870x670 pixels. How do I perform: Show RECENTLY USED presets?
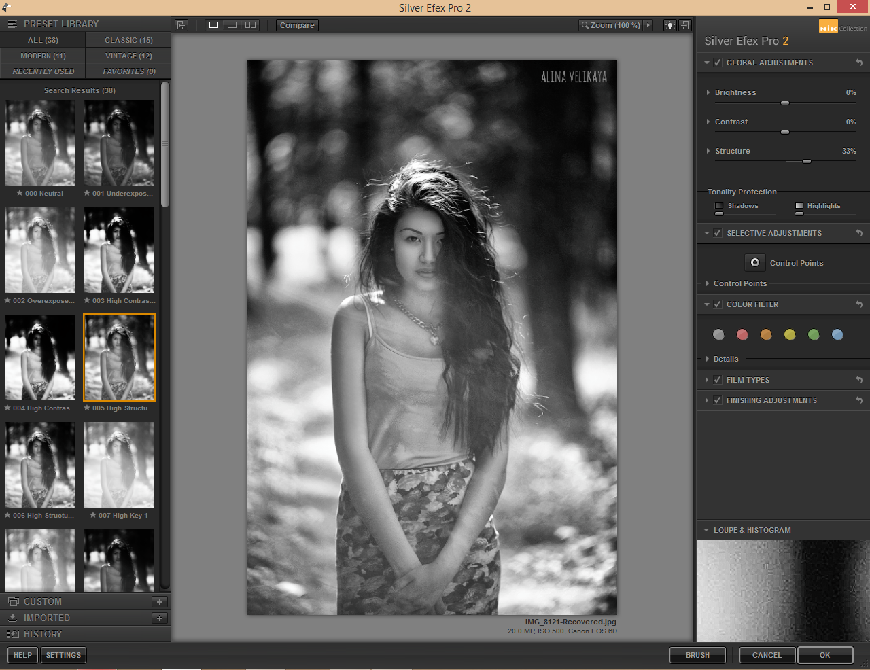click(x=43, y=71)
